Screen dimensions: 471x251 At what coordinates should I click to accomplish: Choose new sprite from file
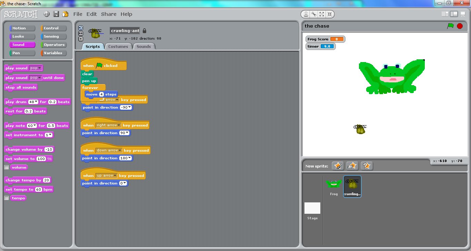point(352,166)
